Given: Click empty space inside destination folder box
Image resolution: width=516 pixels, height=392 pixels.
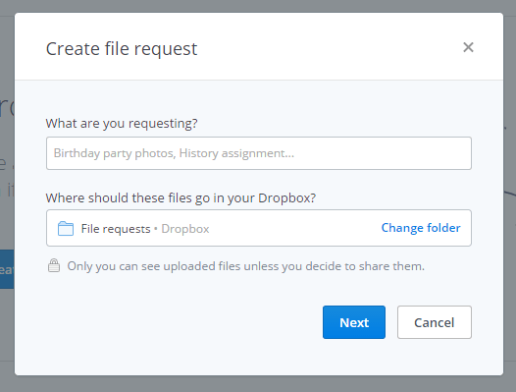Looking at the screenshot, I should (295, 228).
